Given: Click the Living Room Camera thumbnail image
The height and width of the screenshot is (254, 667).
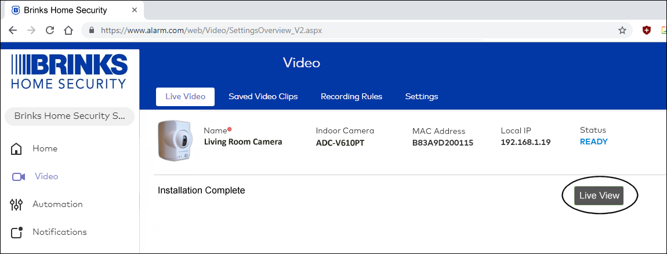Looking at the screenshot, I should tap(175, 141).
